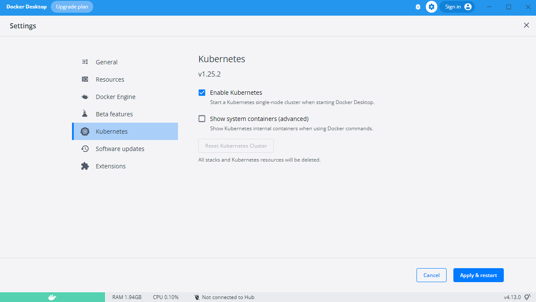The height and width of the screenshot is (302, 536).
Task: Click the Kubernetes page heading
Action: click(222, 59)
